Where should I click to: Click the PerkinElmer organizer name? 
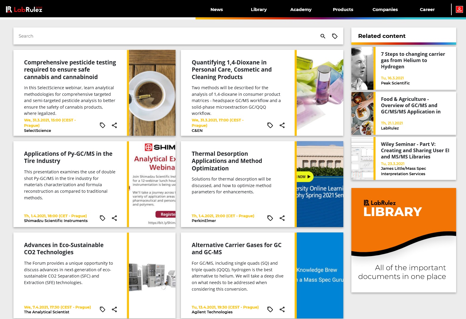204,221
